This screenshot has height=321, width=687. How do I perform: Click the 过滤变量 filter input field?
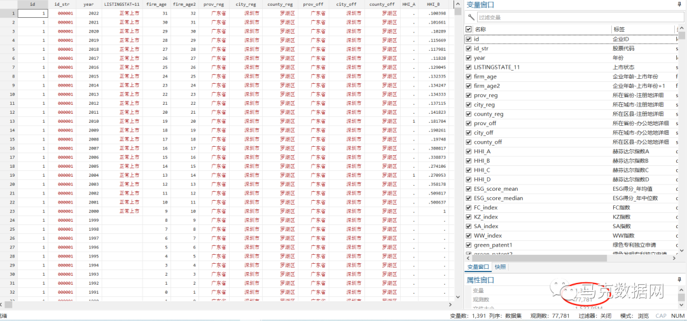pos(579,17)
